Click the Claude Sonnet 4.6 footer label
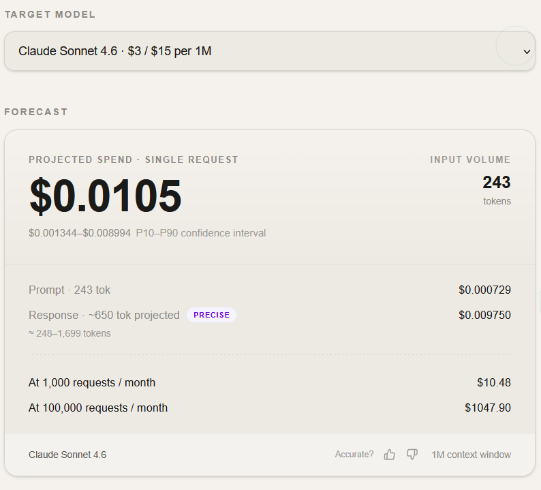 click(67, 455)
